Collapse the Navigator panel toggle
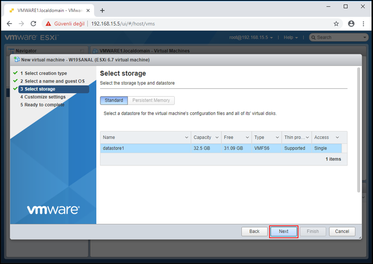Viewport: 373px width, 264px height. pos(82,51)
